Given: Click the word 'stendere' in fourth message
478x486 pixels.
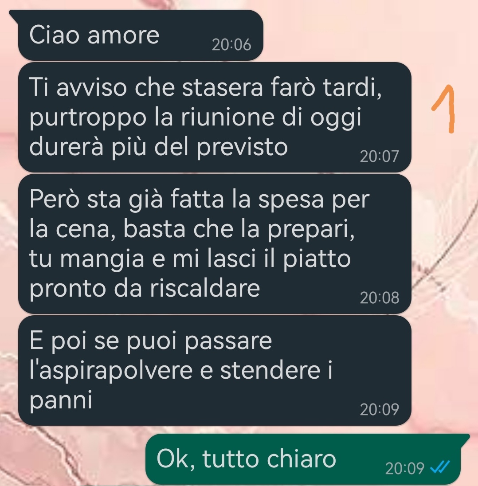Looking at the screenshot, I should coord(270,370).
